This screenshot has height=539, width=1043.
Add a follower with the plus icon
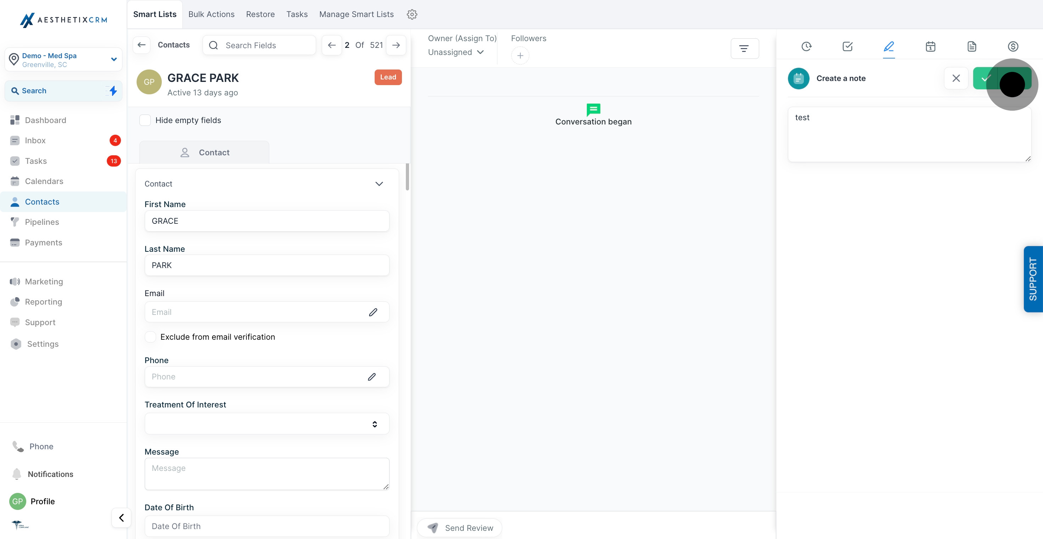pos(520,55)
